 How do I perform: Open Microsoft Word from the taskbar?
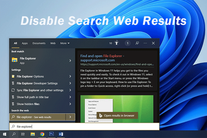click(61, 134)
